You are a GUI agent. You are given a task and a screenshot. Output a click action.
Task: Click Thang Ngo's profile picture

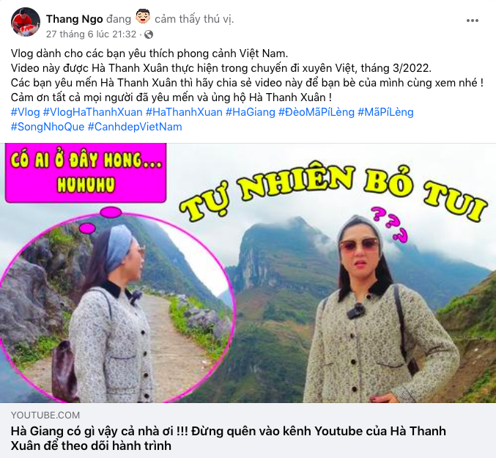pos(26,22)
